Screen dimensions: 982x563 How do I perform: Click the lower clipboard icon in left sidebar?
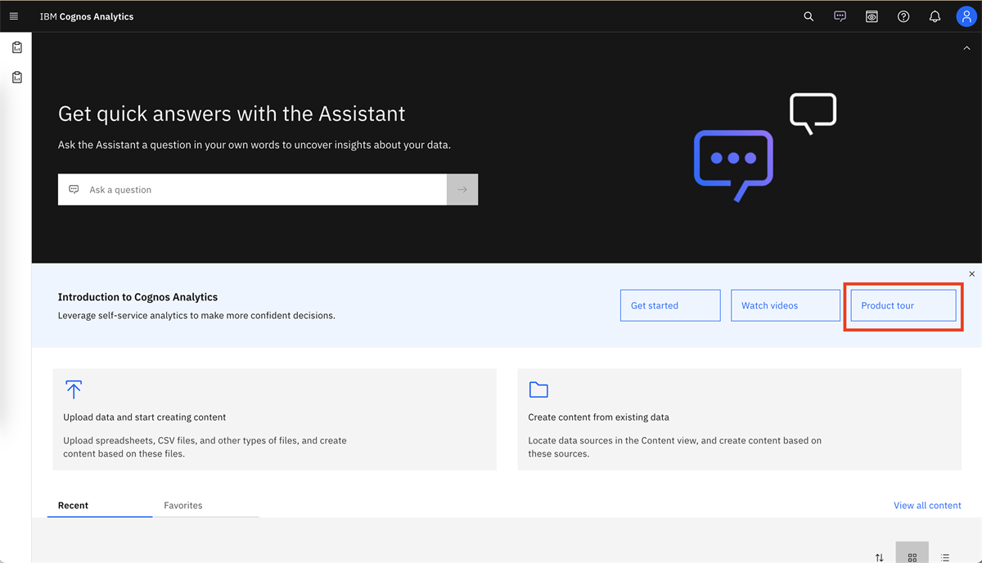coord(16,77)
